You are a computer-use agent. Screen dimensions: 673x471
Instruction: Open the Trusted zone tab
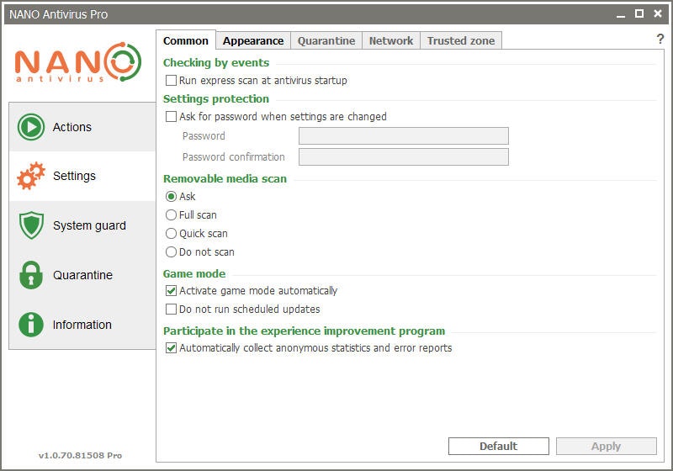tap(461, 40)
